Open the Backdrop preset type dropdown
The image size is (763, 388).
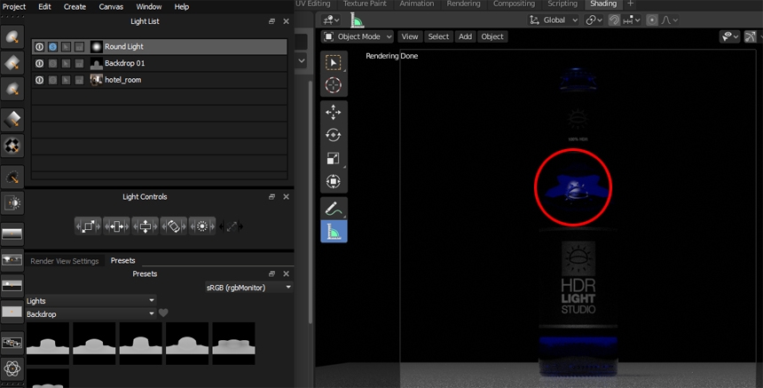90,314
